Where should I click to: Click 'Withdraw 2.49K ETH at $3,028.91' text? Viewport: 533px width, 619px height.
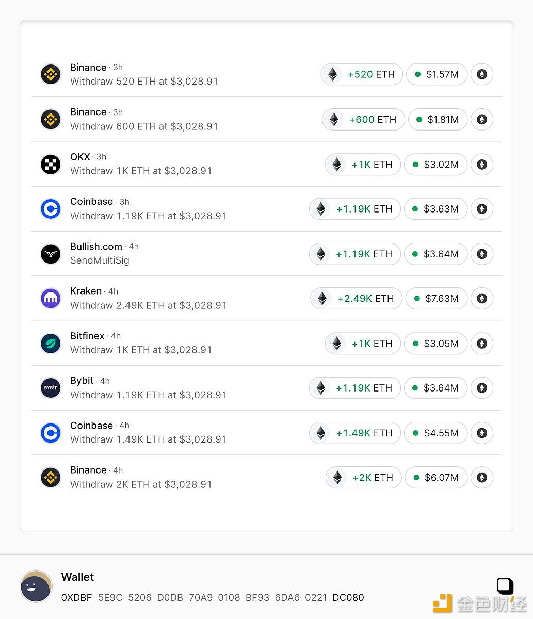pos(149,305)
